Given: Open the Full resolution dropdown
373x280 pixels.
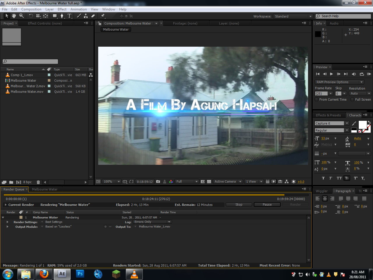Looking at the screenshot, I should [x=187, y=181].
